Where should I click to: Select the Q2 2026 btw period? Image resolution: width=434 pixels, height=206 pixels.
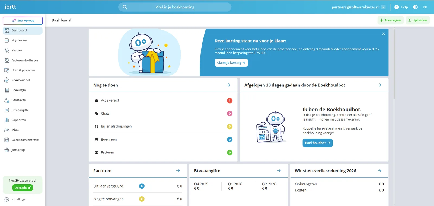pos(269,186)
